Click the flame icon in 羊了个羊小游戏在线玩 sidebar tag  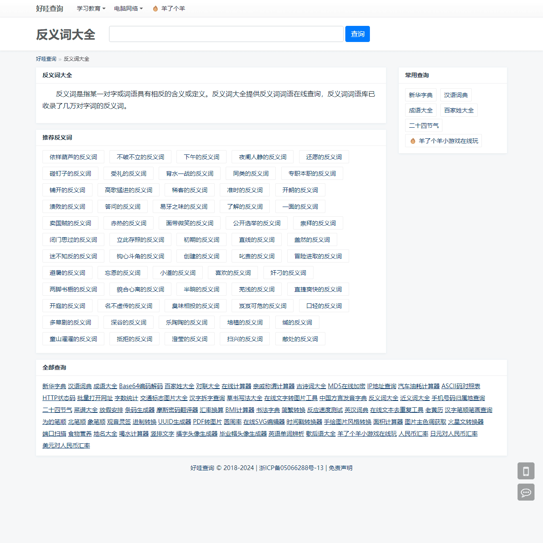click(413, 141)
